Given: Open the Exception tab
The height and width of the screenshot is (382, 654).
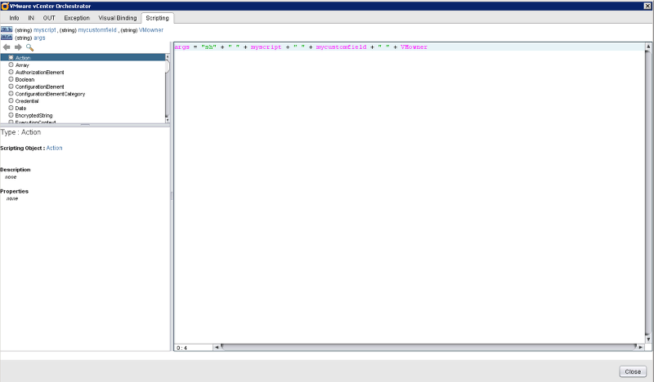Looking at the screenshot, I should tap(77, 17).
